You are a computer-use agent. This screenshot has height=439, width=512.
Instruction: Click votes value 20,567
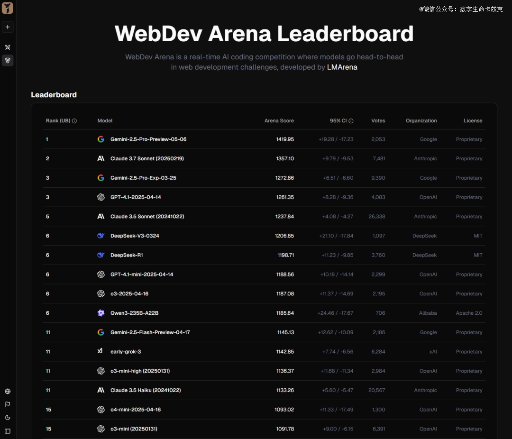376,390
